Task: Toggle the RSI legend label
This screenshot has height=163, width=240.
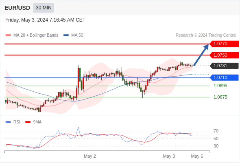Action: [17, 122]
